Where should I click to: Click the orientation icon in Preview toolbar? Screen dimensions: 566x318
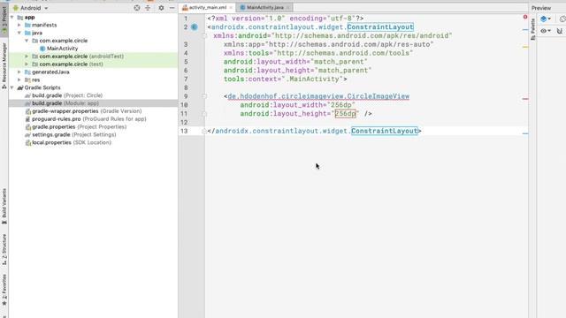pos(562,19)
